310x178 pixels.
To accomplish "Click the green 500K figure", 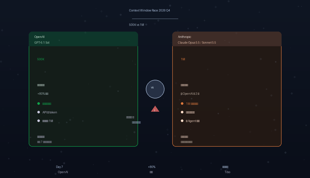I will (x=41, y=59).
